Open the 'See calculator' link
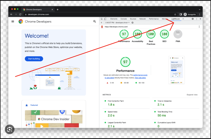The width and height of the screenshot is (211, 139). [140, 78]
